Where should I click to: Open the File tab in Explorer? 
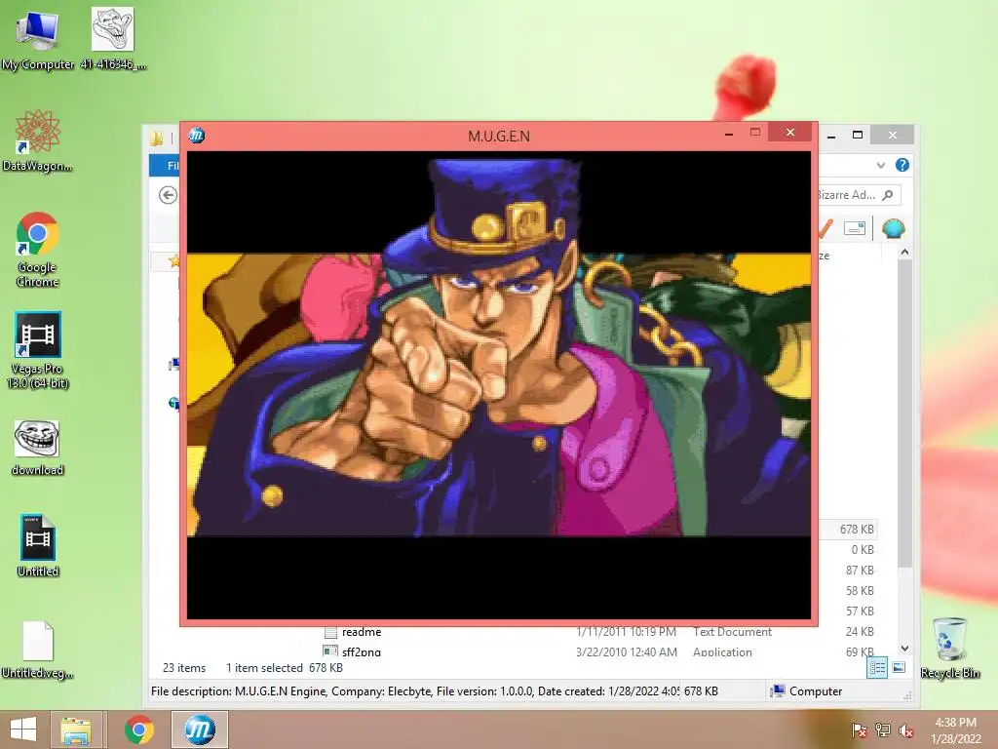click(x=165, y=166)
